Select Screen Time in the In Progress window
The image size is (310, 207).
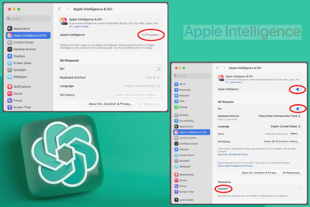(19, 107)
